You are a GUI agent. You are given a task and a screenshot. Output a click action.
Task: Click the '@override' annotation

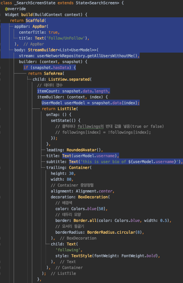click(15, 9)
